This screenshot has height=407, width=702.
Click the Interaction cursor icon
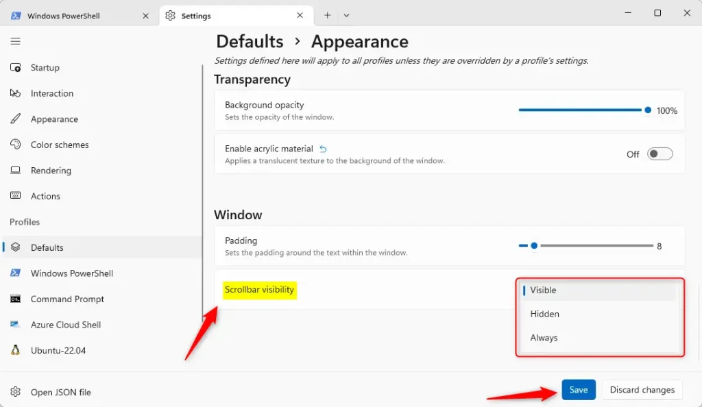tap(15, 93)
